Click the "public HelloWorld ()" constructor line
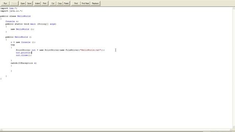The width and height of the screenshot is (235, 132). [18, 37]
